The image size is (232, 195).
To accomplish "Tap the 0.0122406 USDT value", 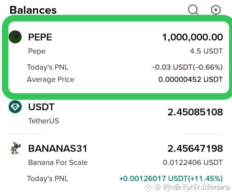I will tap(193, 162).
